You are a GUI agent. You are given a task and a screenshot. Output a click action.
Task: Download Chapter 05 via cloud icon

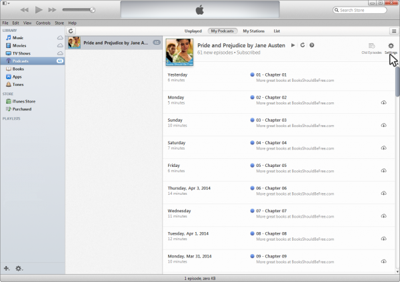point(383,170)
